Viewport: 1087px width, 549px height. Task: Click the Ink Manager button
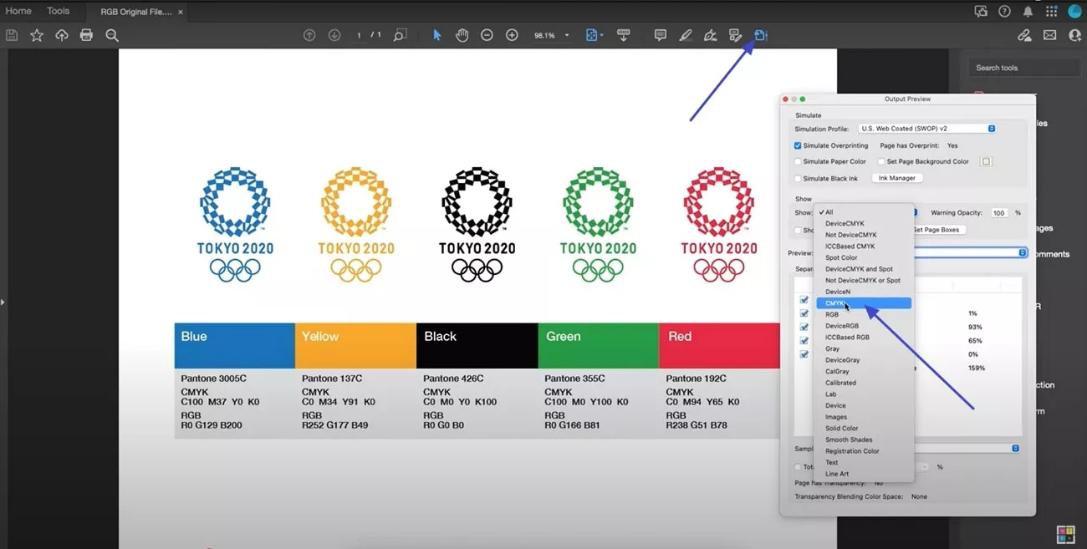coord(897,178)
